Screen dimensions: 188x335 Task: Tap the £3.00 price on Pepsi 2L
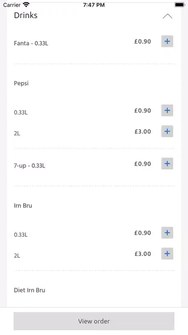tap(142, 131)
